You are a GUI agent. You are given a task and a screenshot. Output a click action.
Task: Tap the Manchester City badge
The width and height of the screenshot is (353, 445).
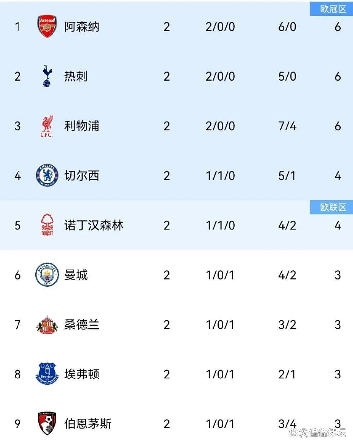(47, 275)
